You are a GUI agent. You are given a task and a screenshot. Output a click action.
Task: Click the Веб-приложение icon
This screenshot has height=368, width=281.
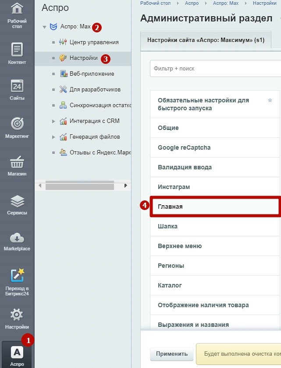click(x=64, y=74)
